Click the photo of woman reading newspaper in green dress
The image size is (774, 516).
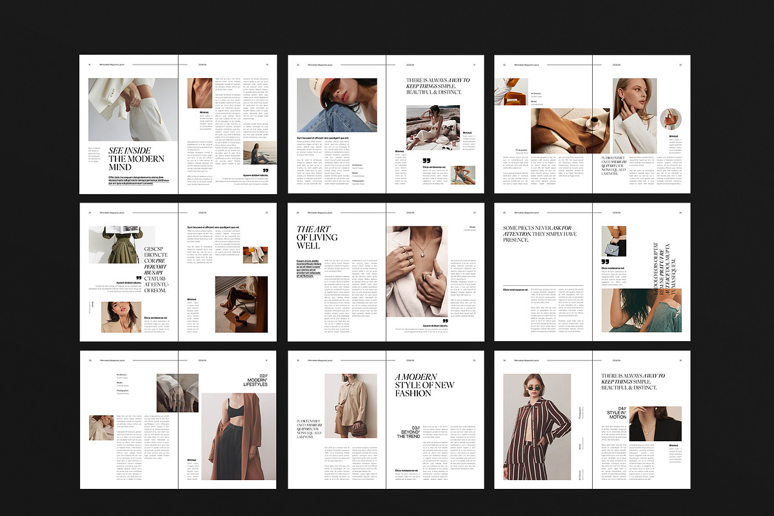[x=122, y=245]
